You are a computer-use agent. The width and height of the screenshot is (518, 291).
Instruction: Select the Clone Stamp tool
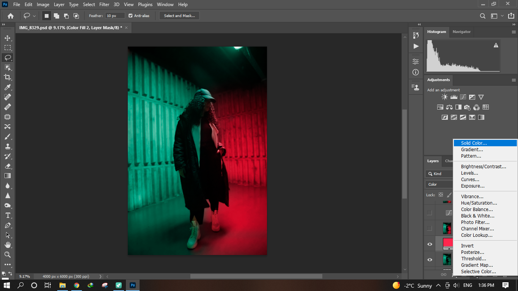tap(8, 146)
